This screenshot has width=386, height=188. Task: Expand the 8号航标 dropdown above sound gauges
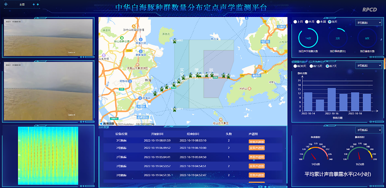[368, 130]
